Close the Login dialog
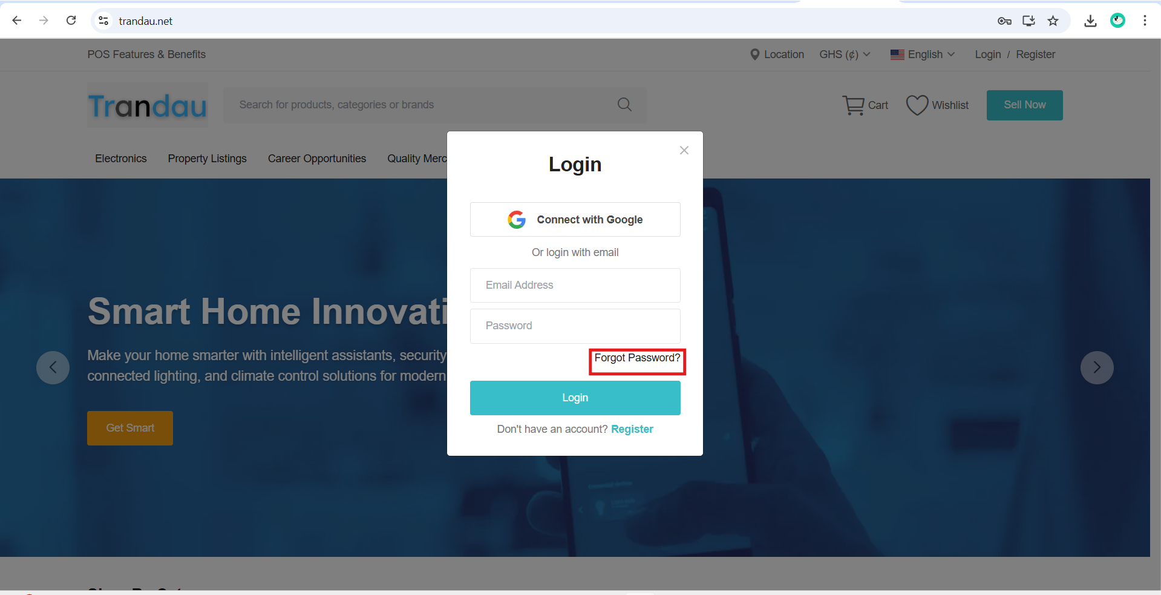Image resolution: width=1161 pixels, height=595 pixels. pos(684,150)
